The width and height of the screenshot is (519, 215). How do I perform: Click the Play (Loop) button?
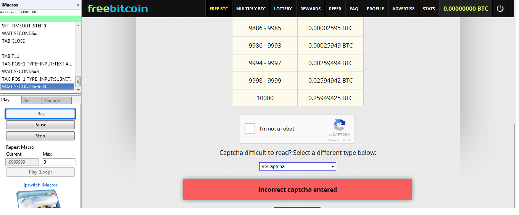[40, 172]
